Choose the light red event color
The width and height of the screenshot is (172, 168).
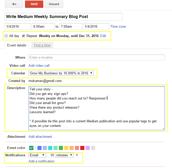pyautogui.click(x=77, y=148)
